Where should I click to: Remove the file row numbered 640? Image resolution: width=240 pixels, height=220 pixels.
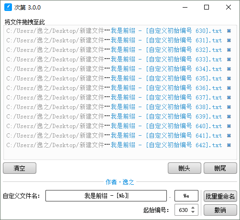[229, 126]
